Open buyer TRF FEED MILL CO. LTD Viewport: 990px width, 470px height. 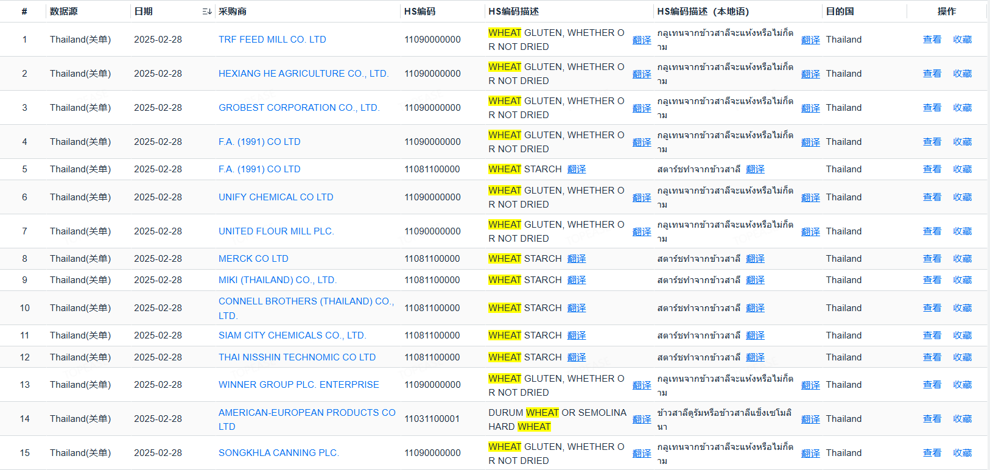(272, 40)
